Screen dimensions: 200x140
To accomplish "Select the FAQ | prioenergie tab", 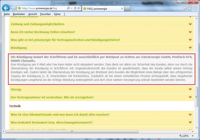I will [103, 9].
